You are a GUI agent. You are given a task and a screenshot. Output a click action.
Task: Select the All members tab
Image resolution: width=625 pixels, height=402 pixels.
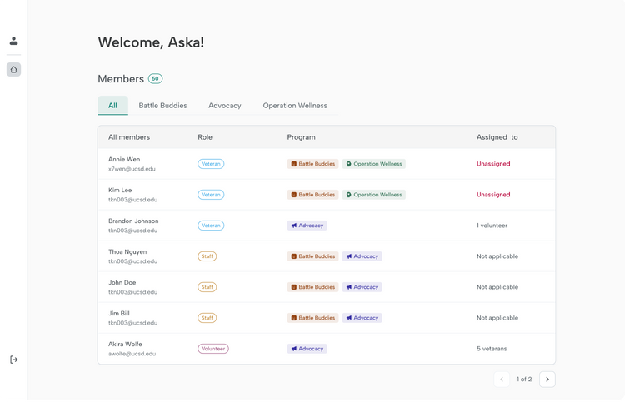coord(112,106)
